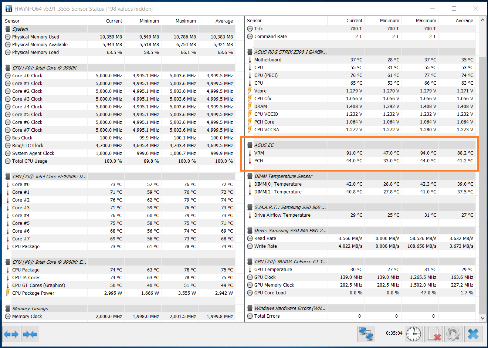Click the scrollbar down arrow
The image size is (488, 348).
[482, 318]
